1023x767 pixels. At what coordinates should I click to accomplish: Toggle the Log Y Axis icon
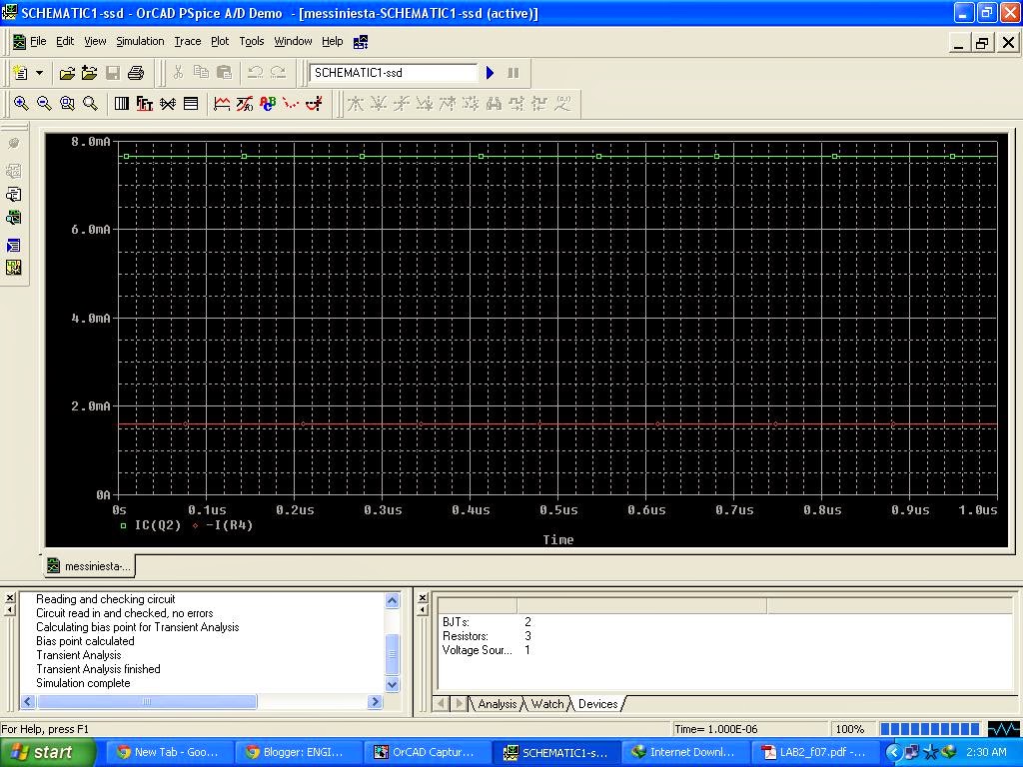[x=191, y=103]
